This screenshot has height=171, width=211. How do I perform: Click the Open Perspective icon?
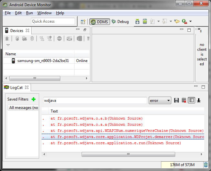(x=83, y=22)
